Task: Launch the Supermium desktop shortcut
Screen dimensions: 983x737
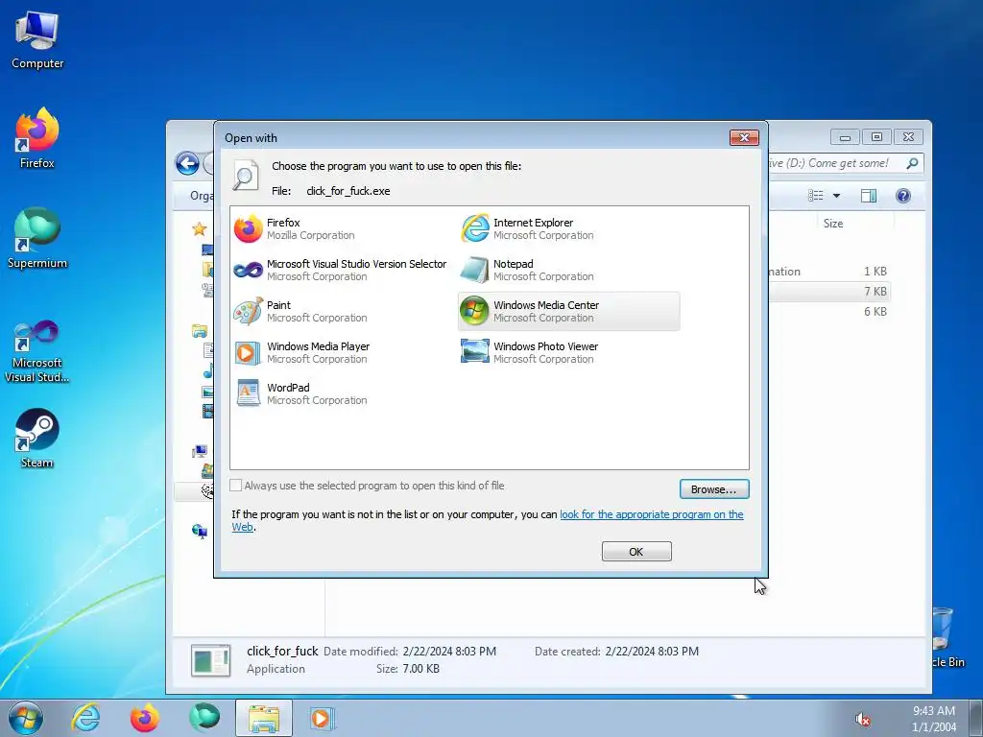Action: tap(37, 239)
